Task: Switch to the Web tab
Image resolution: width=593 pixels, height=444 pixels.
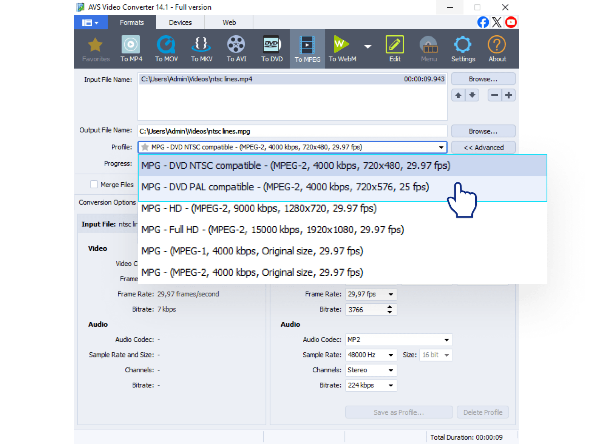Action: 228,22
